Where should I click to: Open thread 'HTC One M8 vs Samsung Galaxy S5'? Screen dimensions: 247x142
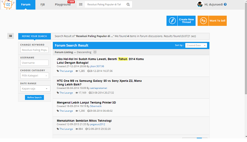(99, 83)
